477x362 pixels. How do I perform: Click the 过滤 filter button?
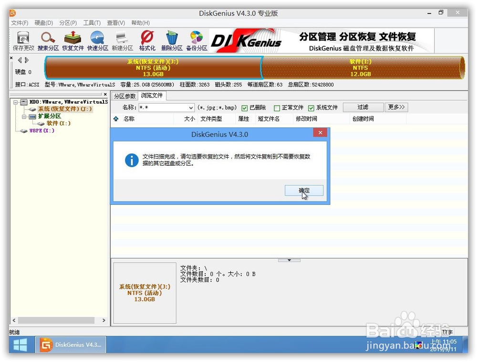363,107
